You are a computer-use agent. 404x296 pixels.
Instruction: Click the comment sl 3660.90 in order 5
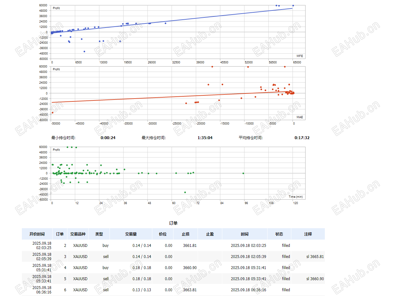coord(315,279)
